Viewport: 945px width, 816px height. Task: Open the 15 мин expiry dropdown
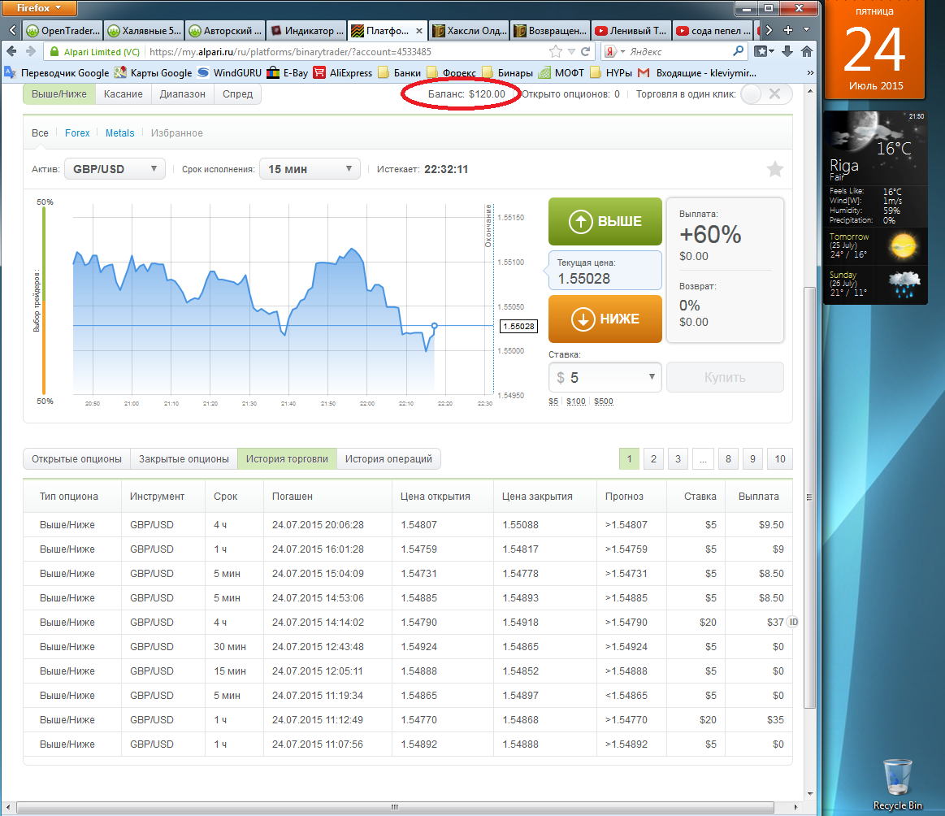coord(310,169)
